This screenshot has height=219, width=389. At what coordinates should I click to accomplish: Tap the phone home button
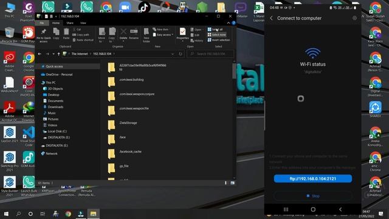313,209
